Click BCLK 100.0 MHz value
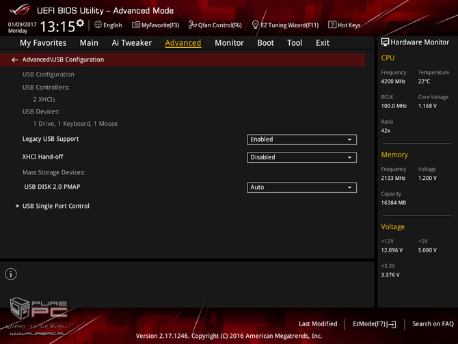This screenshot has width=458, height=344. click(x=394, y=106)
